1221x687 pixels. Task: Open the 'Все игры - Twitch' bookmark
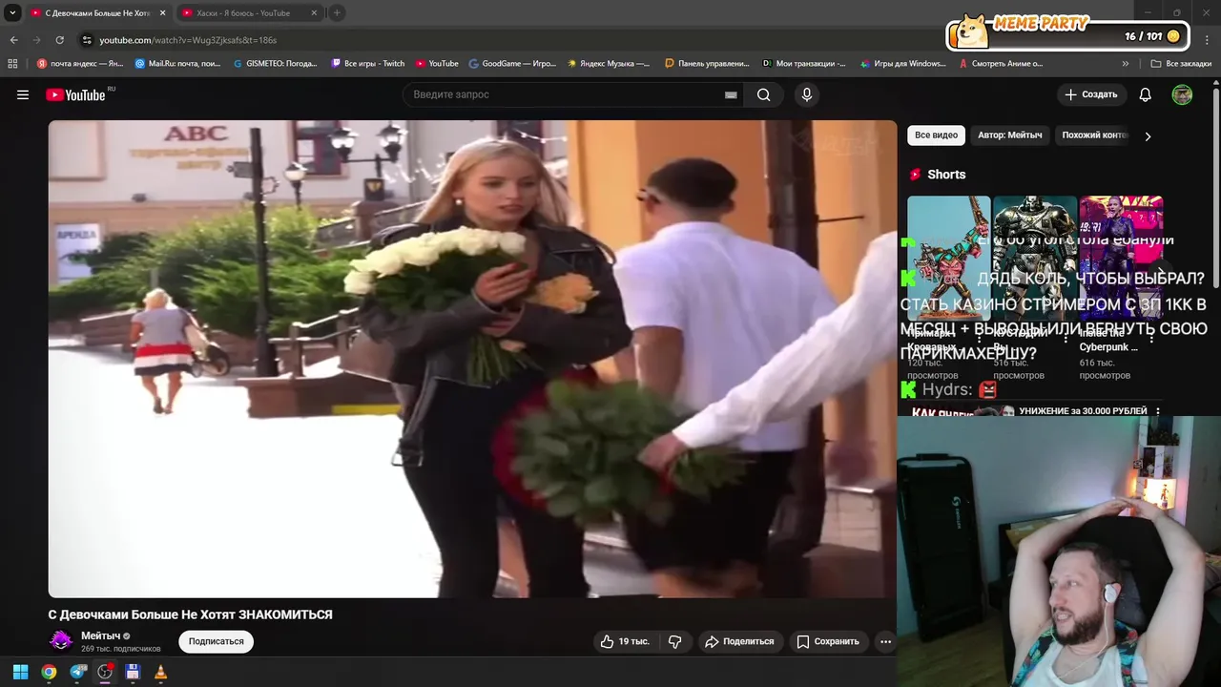tap(368, 64)
